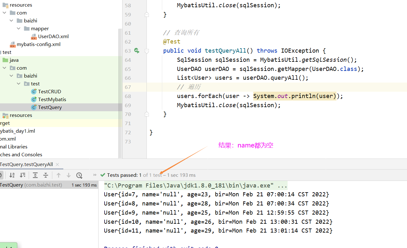
Task: Click System.out.println on line 68
Action: [295, 96]
